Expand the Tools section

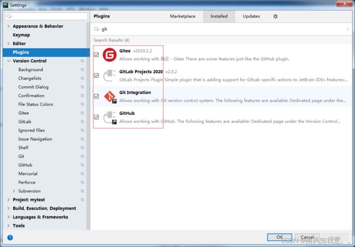(x=8, y=226)
